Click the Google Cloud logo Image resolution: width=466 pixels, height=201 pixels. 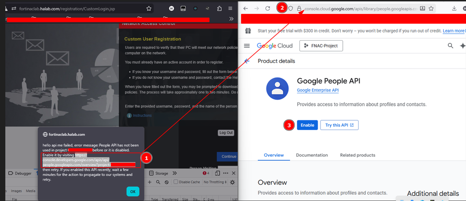(x=275, y=46)
